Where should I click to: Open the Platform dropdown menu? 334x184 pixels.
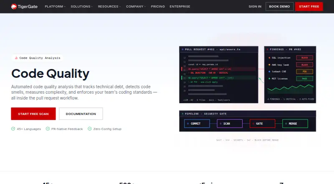coord(55,7)
